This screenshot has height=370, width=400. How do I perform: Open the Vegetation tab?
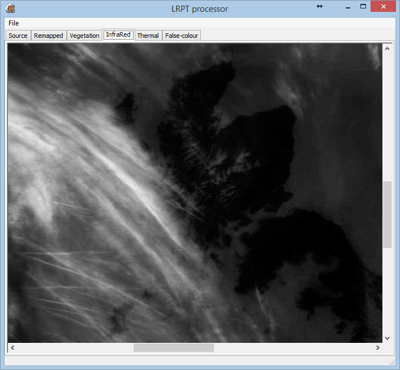tap(84, 36)
